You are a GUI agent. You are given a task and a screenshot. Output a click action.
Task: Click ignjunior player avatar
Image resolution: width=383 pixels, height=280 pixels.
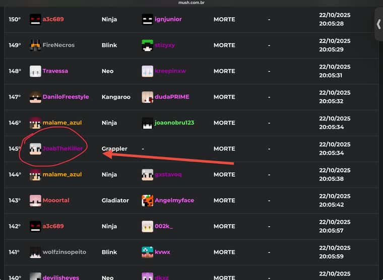148,19
